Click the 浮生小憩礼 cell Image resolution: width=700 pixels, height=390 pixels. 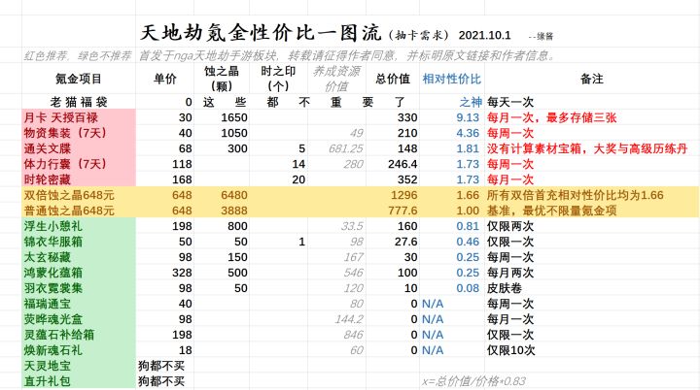coord(53,226)
